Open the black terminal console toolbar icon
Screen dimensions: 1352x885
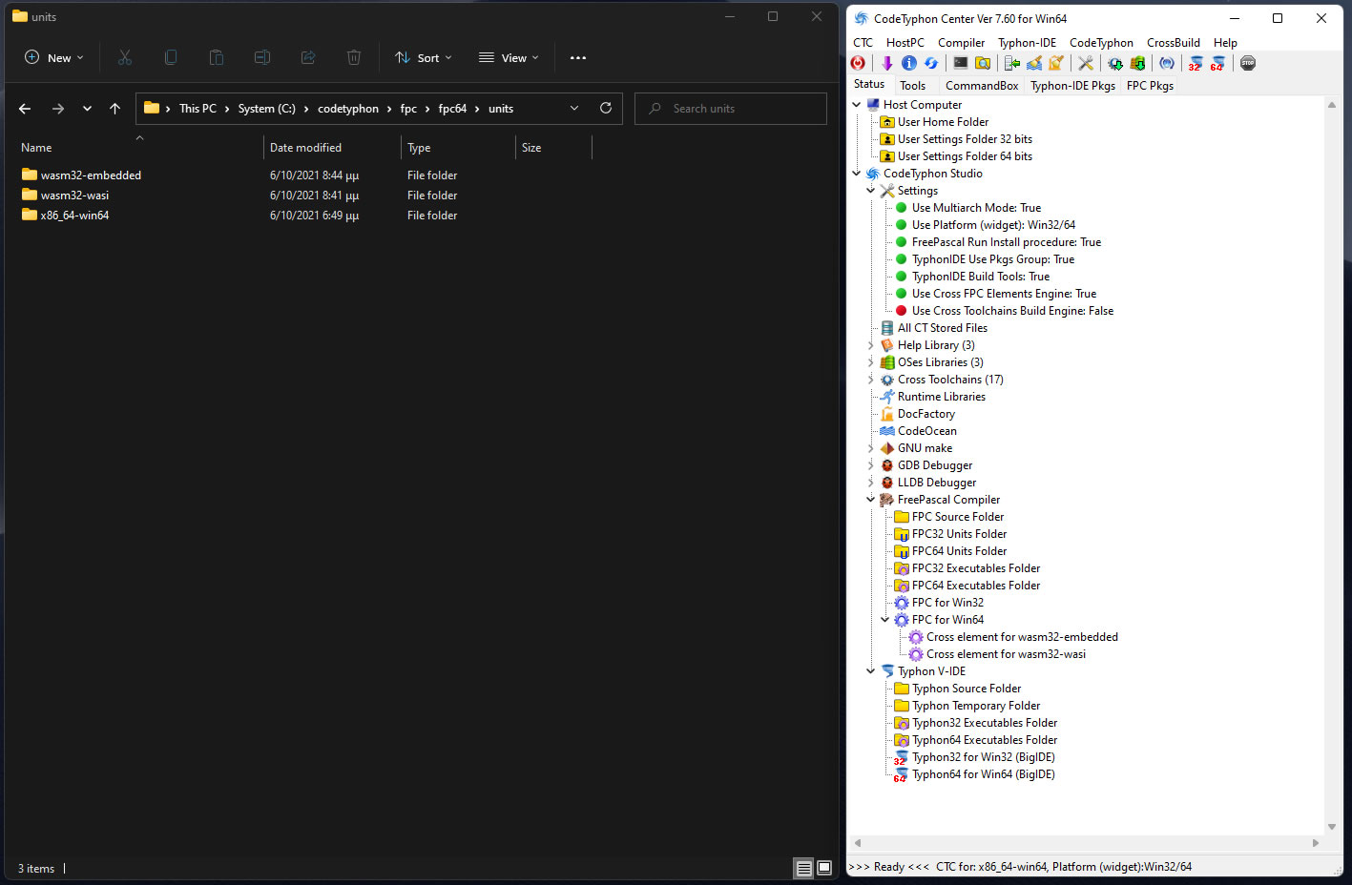[960, 63]
